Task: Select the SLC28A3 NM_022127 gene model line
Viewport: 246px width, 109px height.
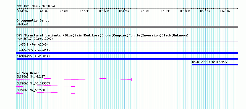Action: pyautogui.click(x=74, y=79)
